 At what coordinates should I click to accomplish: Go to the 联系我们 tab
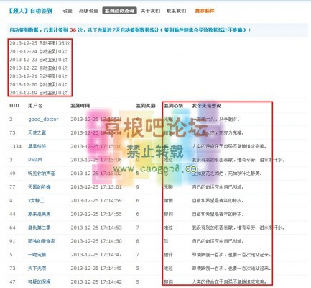point(176,11)
